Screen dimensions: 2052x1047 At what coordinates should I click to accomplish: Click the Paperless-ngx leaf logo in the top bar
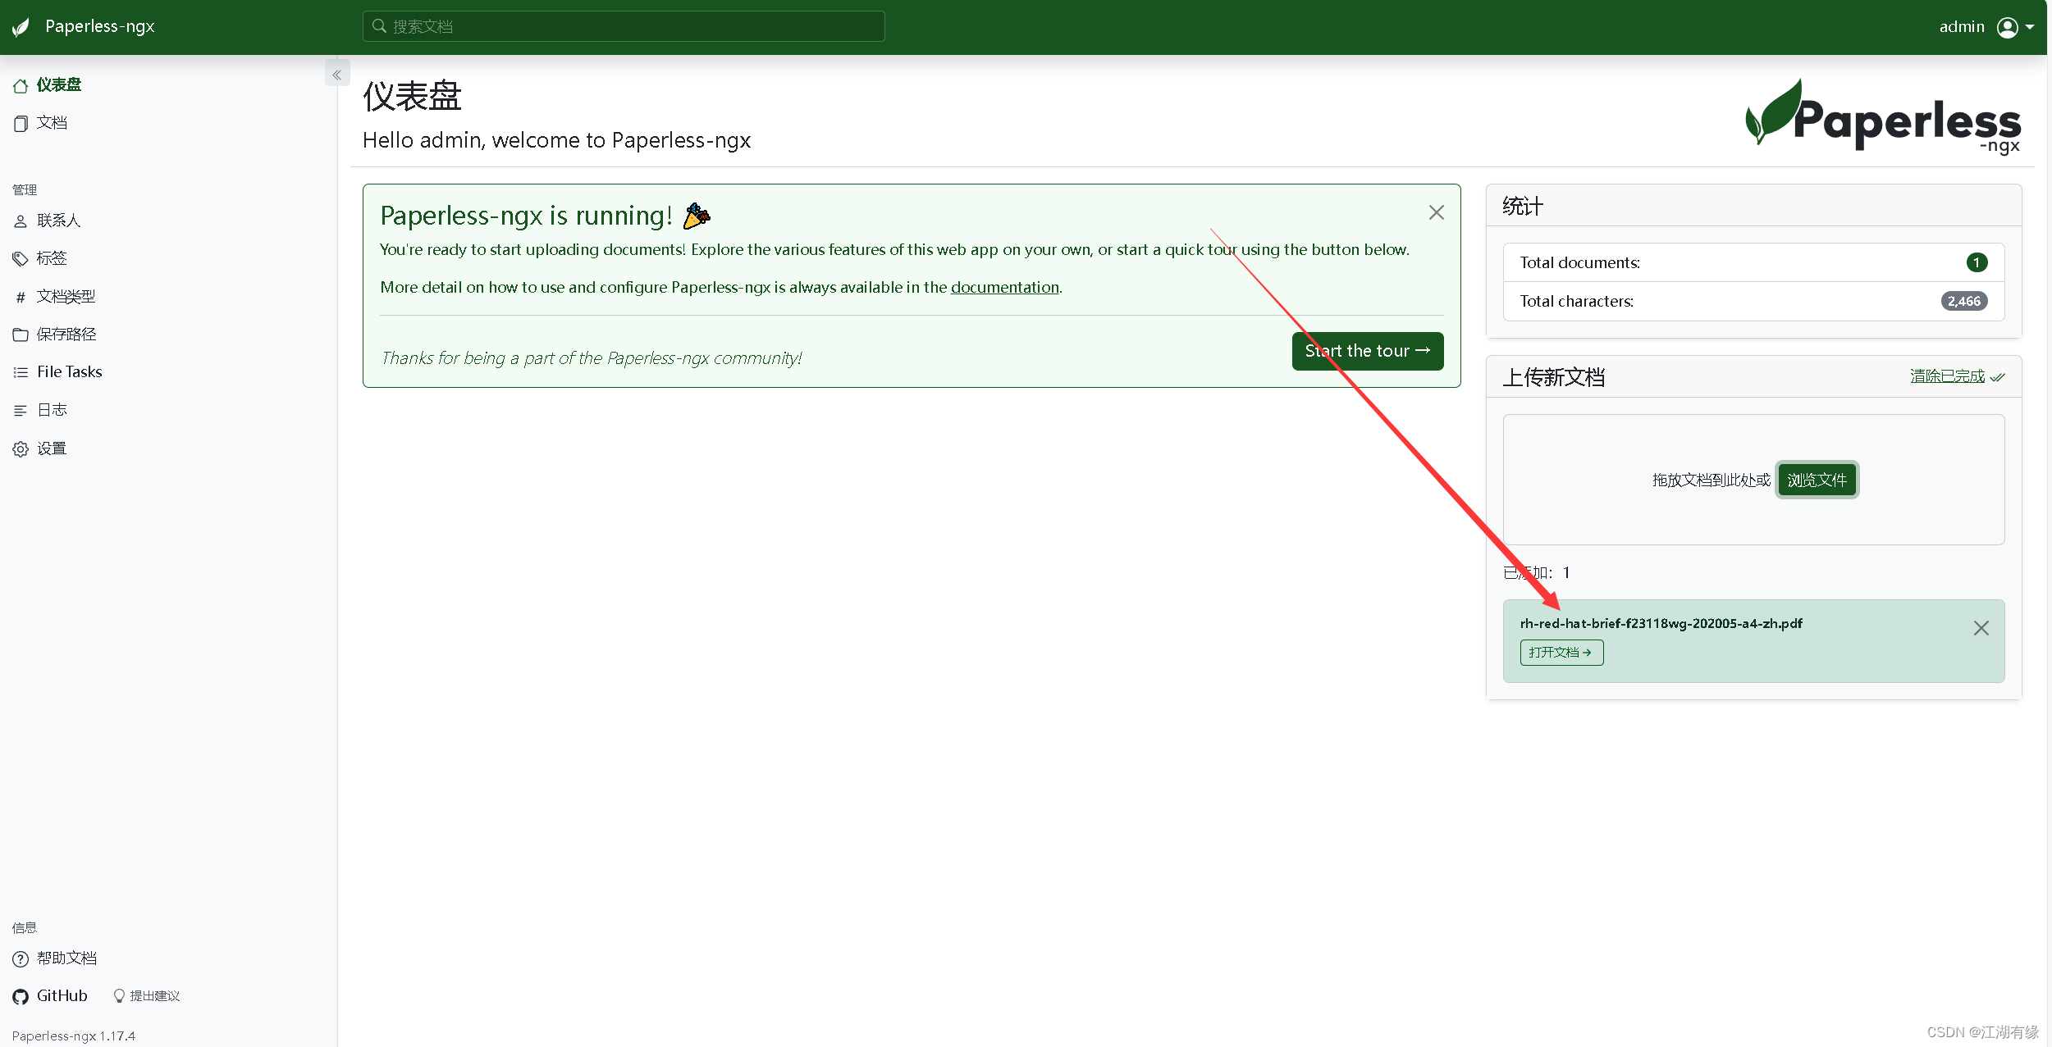[x=21, y=27]
